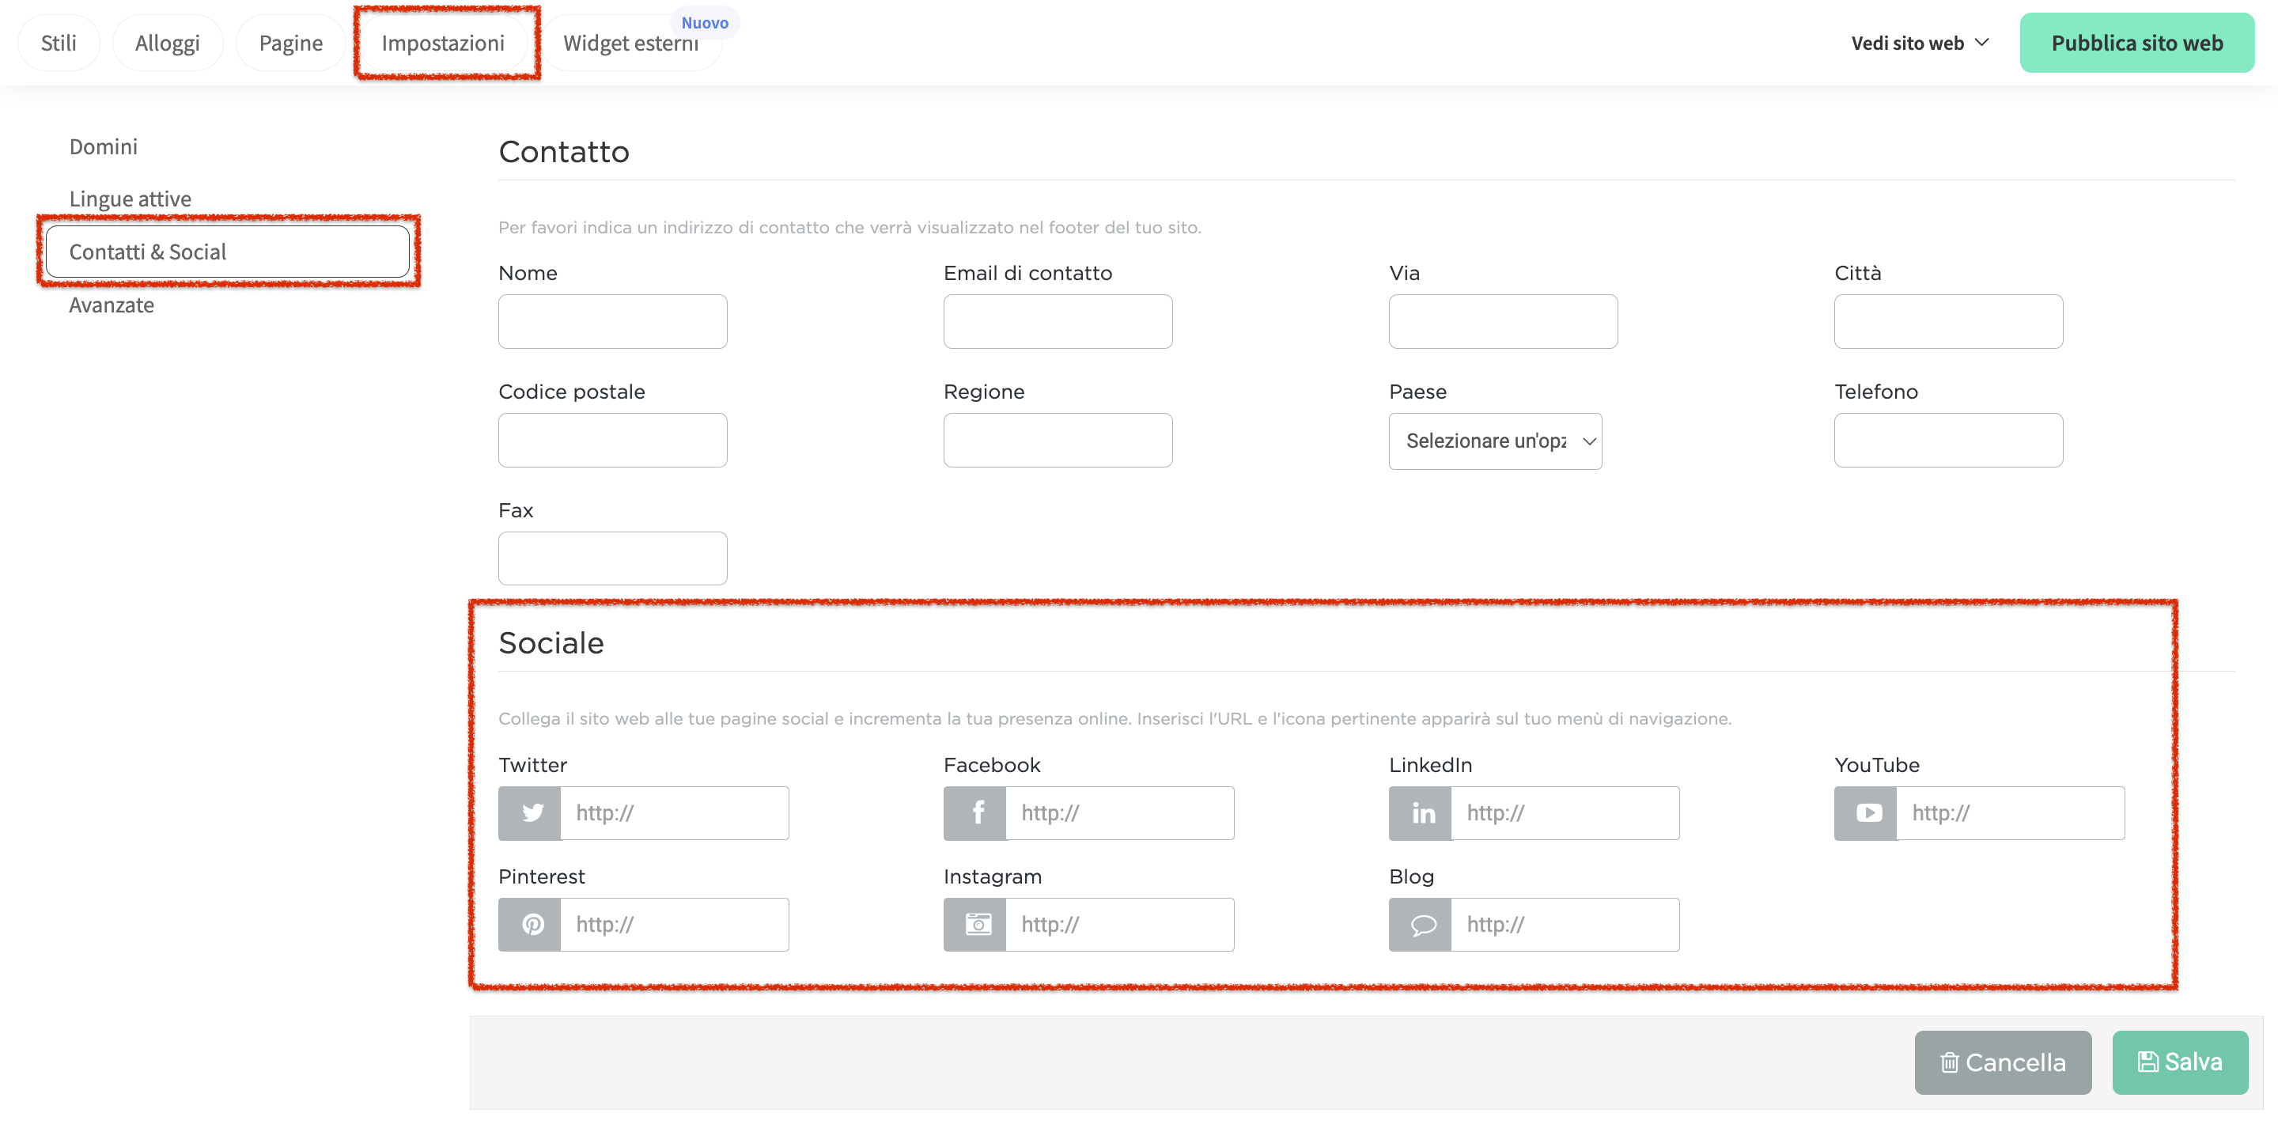This screenshot has width=2278, height=1147.
Task: Select the Telefono input box
Action: click(x=1947, y=440)
